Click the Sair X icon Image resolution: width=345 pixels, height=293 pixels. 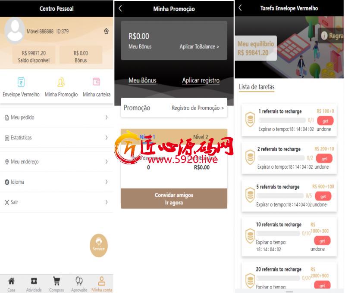point(7,202)
